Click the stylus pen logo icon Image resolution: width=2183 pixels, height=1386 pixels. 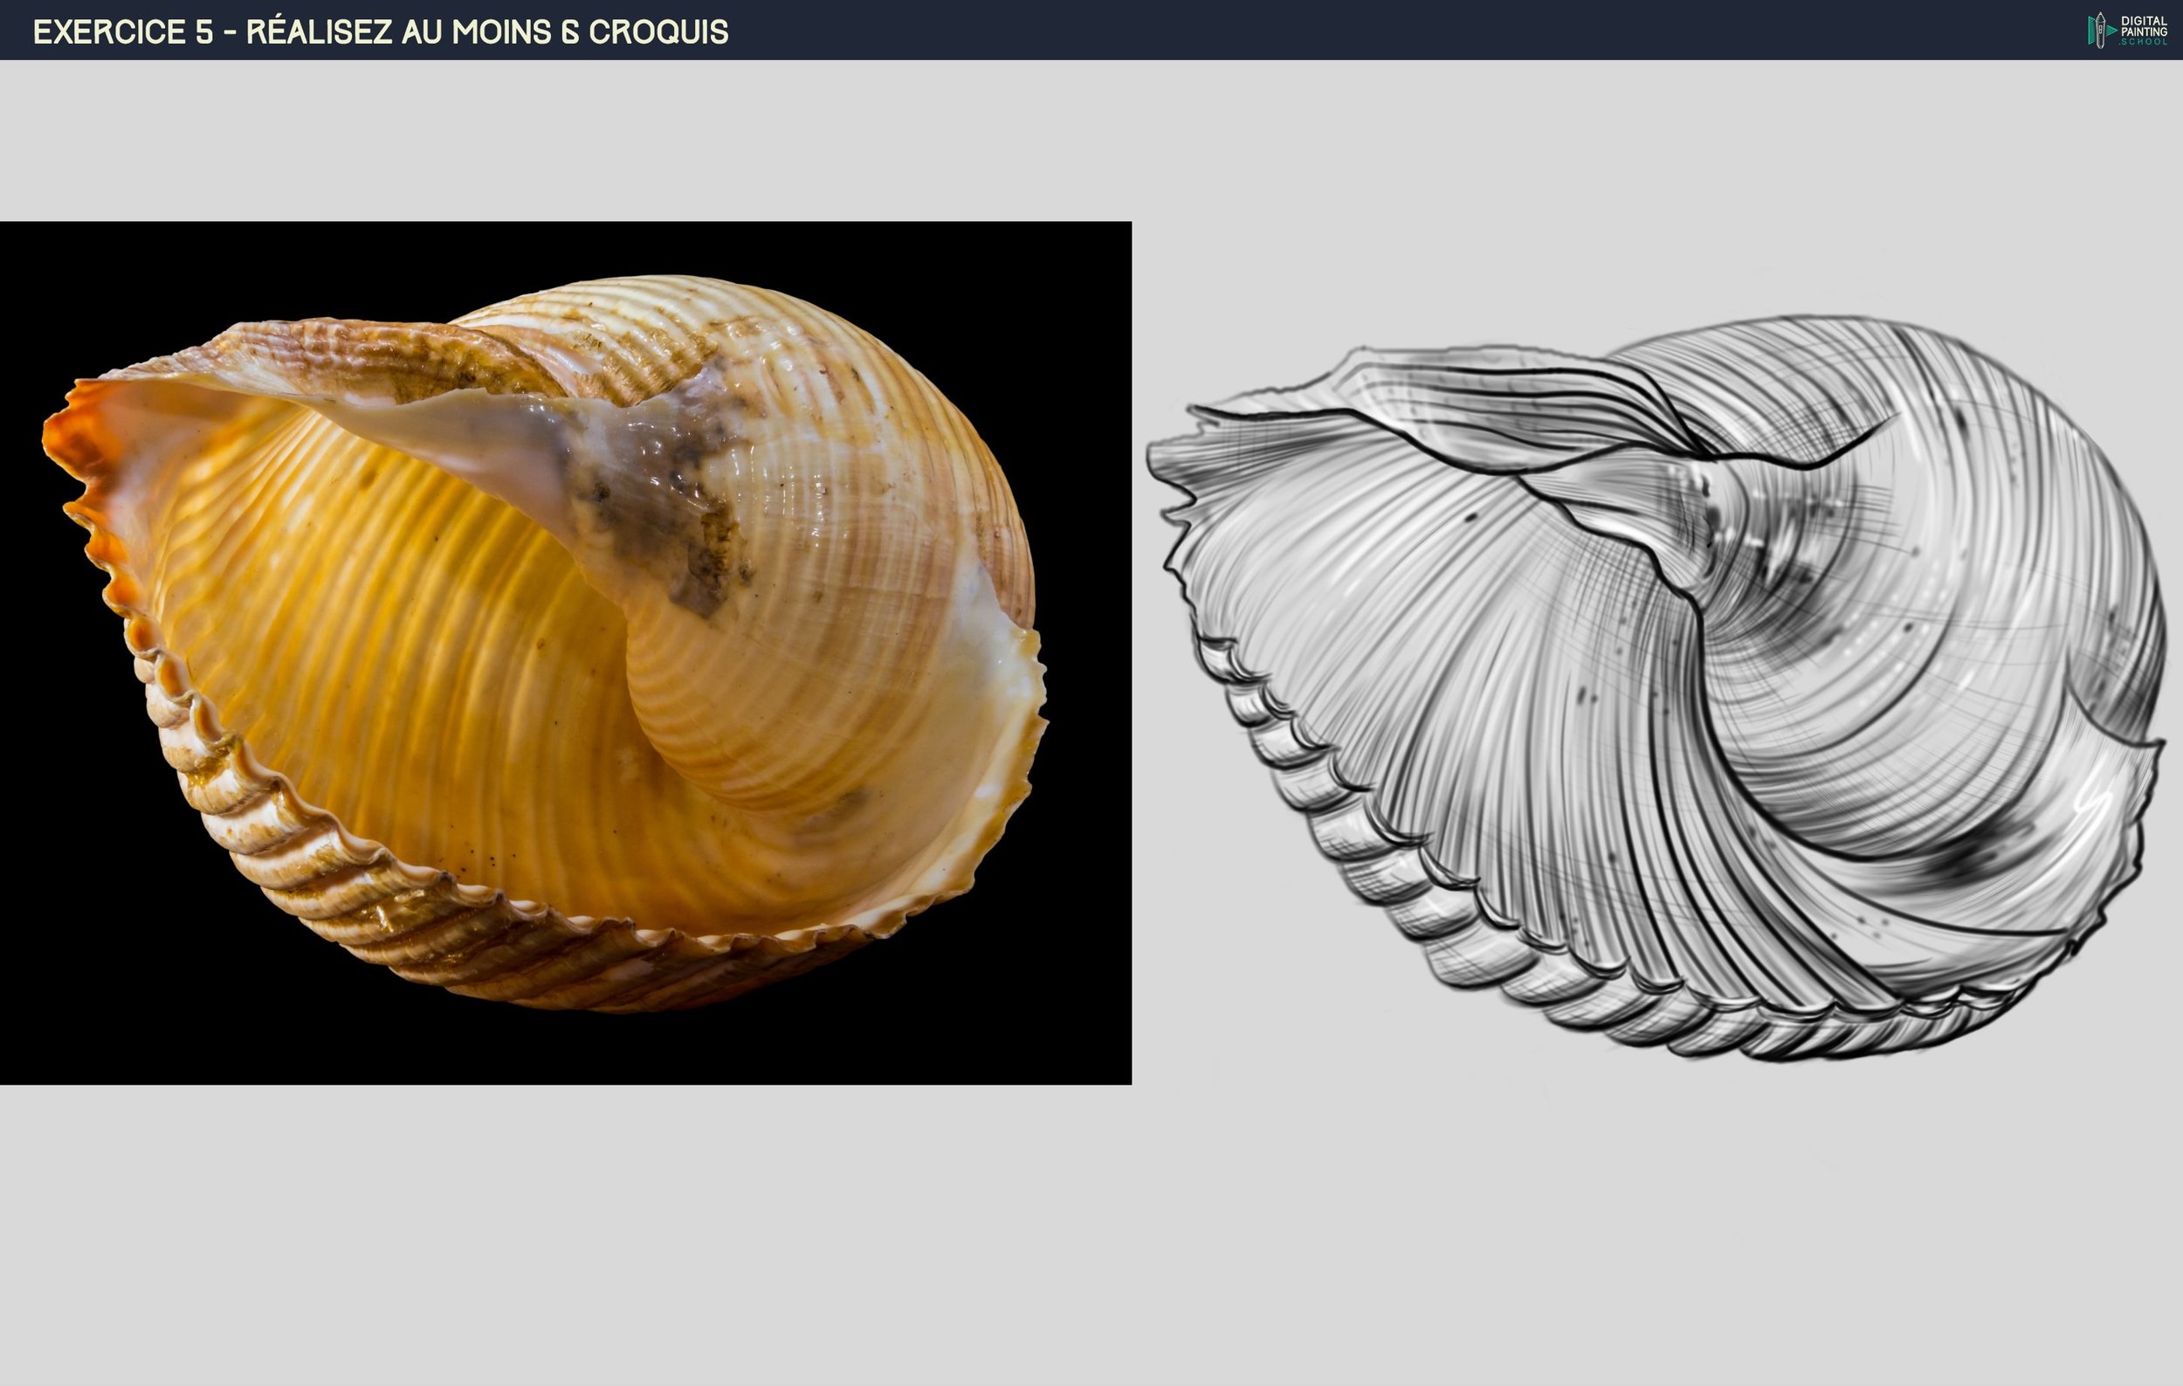click(x=2102, y=29)
